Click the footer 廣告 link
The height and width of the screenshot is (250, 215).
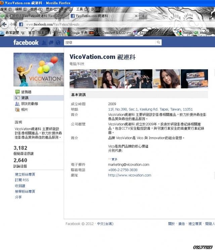pyautogui.click(x=181, y=224)
